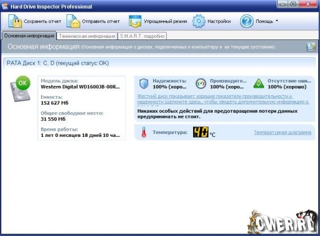
Task: Click the Сохранить отчет toolbar button
Action: pyautogui.click(x=35, y=21)
